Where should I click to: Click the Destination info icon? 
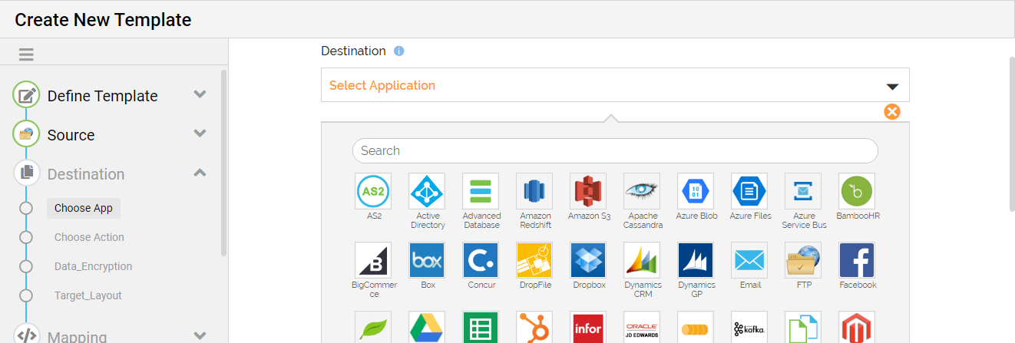click(398, 51)
